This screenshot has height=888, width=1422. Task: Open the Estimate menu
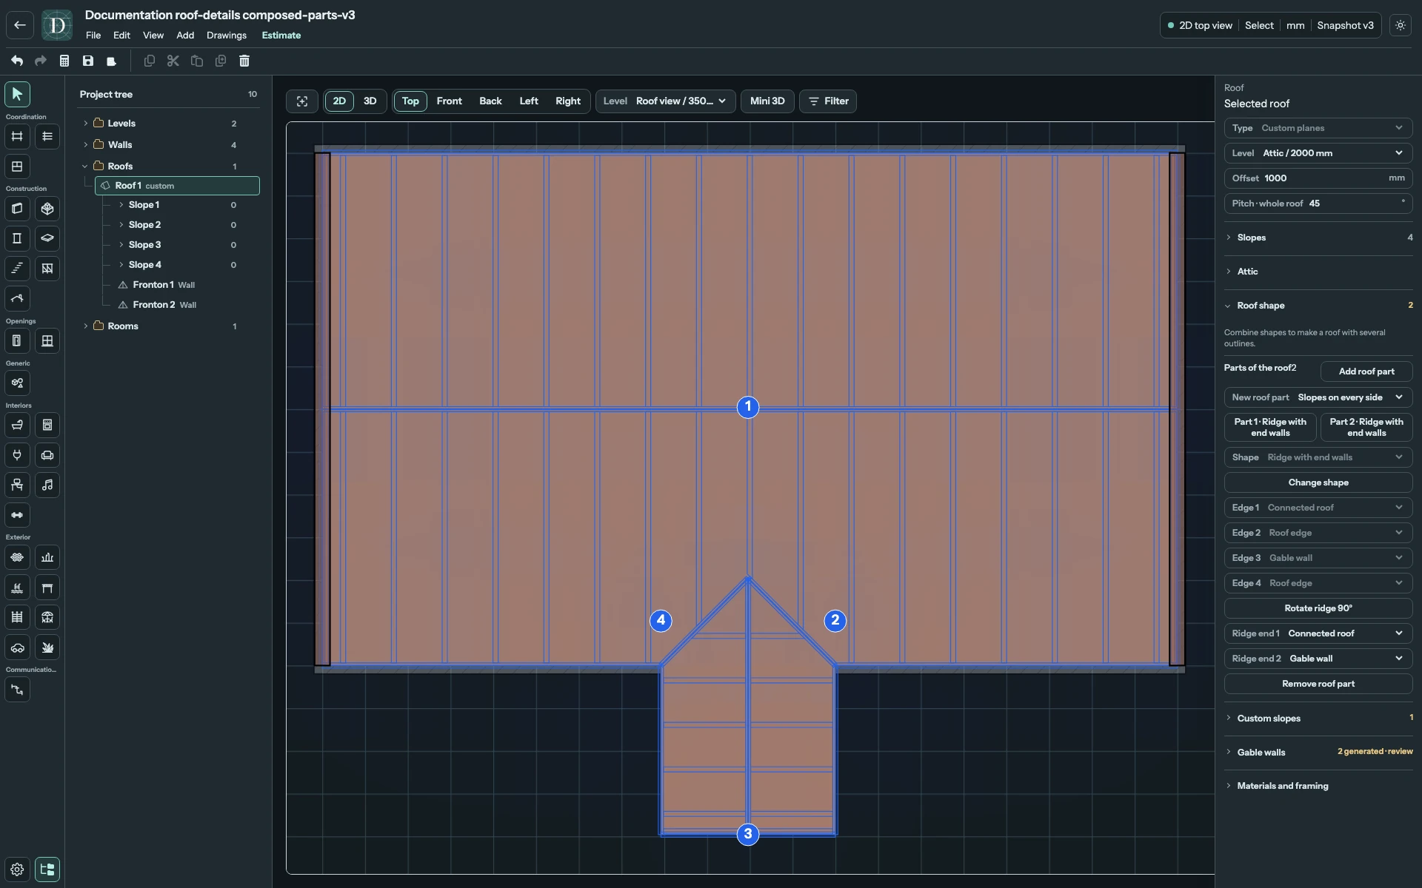point(281,36)
